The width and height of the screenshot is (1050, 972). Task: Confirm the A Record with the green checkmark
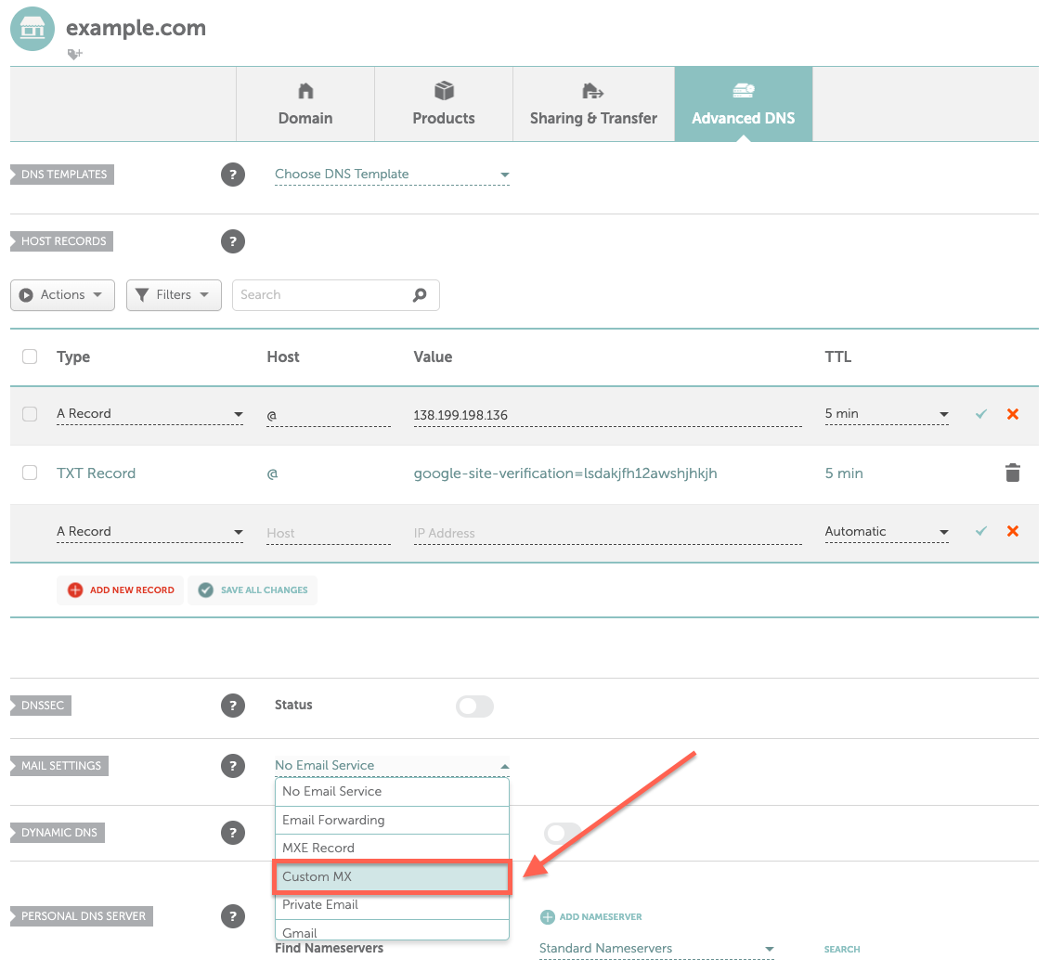[x=980, y=414]
